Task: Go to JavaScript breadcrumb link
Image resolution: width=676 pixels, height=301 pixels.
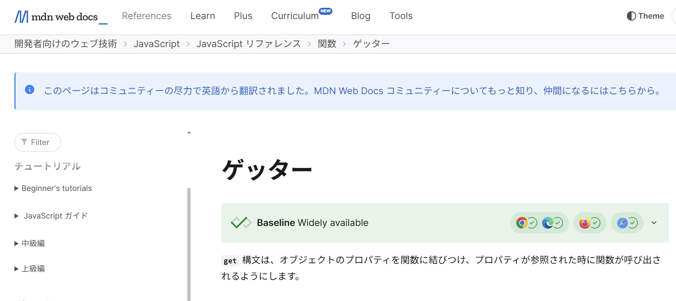Action: (157, 44)
